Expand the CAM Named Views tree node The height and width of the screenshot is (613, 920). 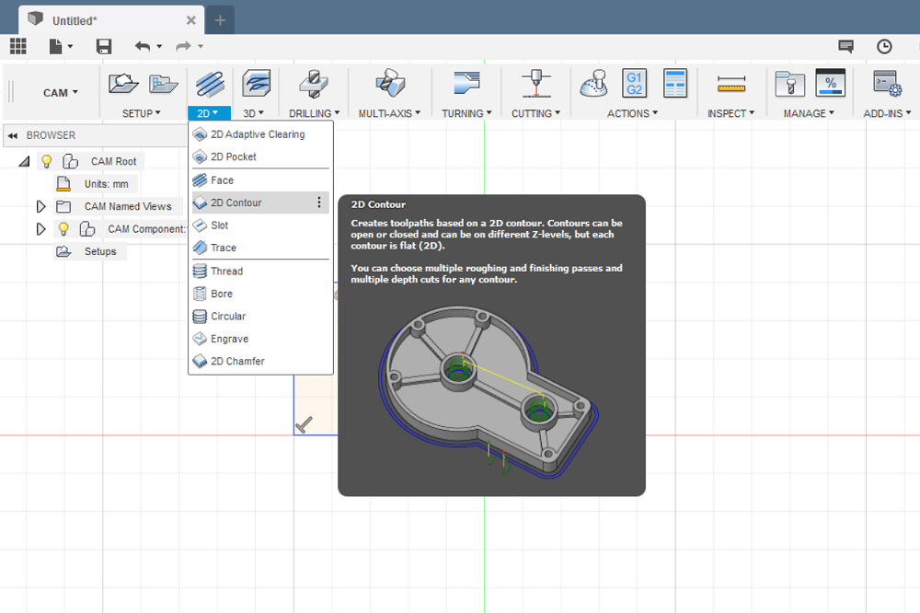click(x=40, y=206)
